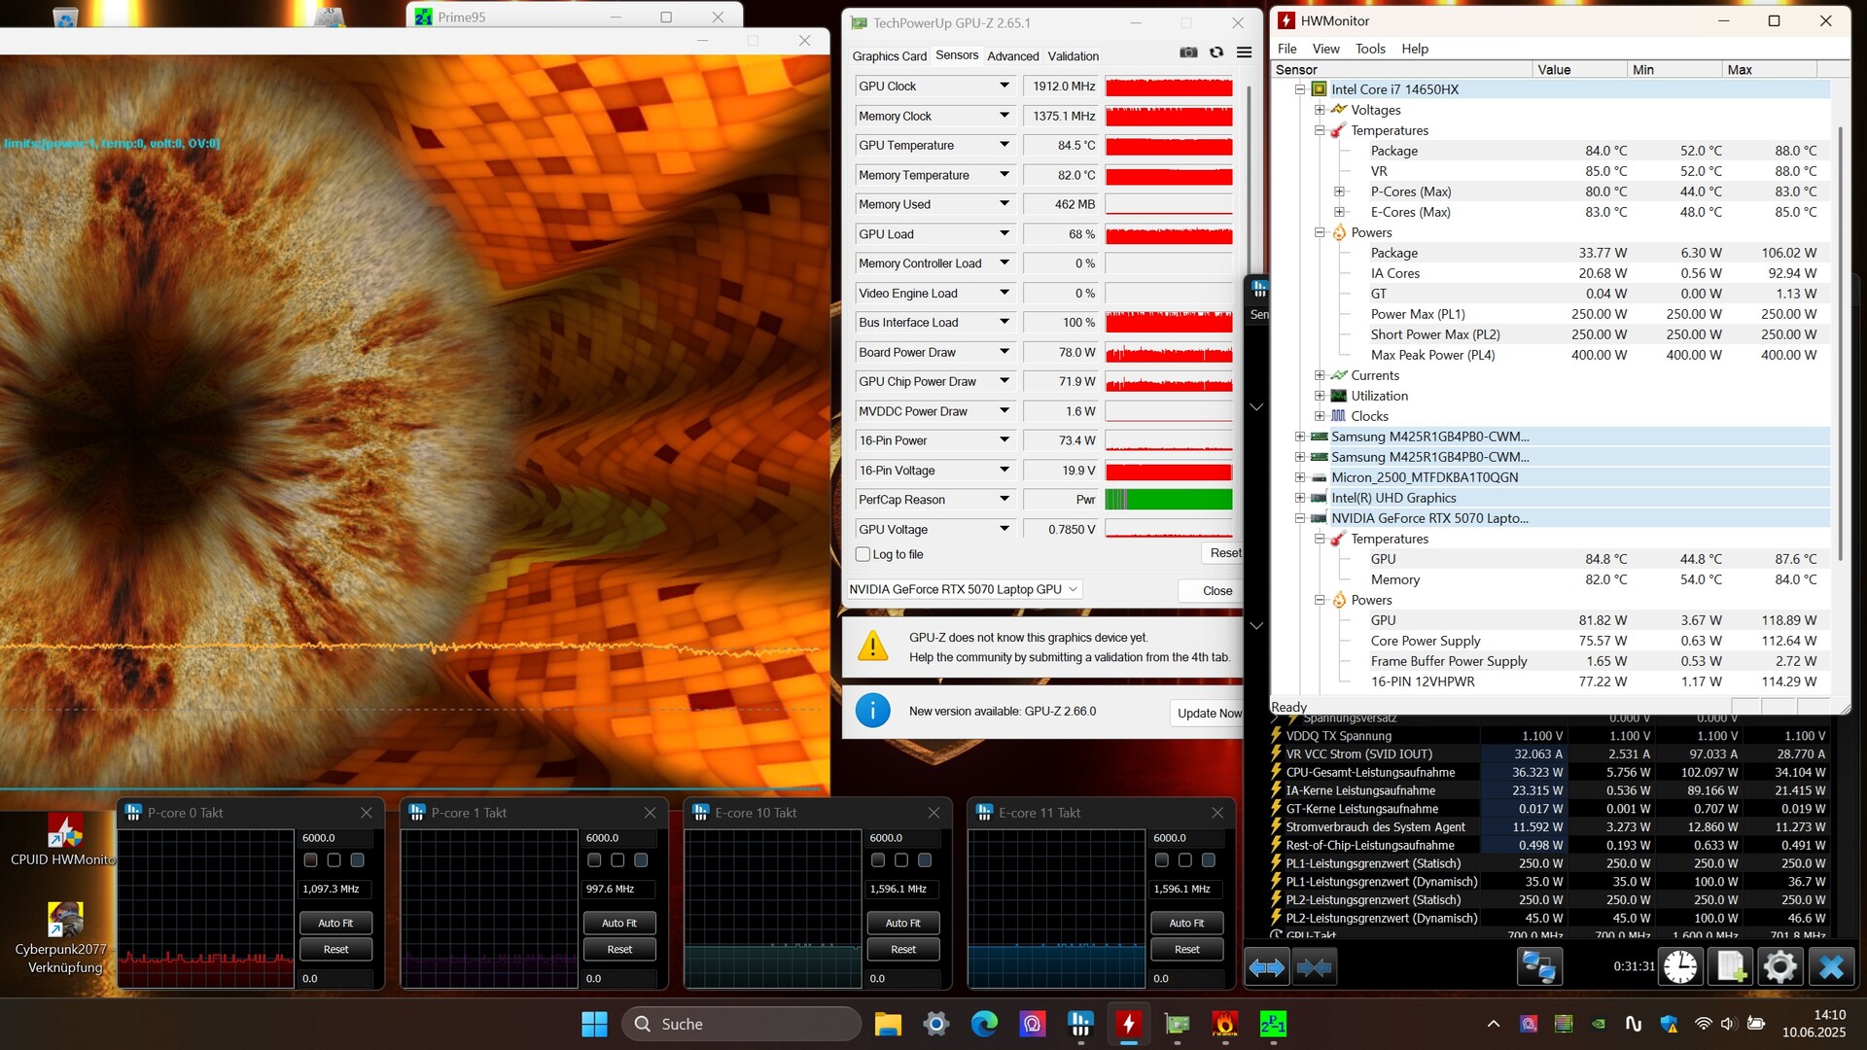Open the GPU-Z hamburger menu
This screenshot has height=1050, width=1867.
point(1244,52)
